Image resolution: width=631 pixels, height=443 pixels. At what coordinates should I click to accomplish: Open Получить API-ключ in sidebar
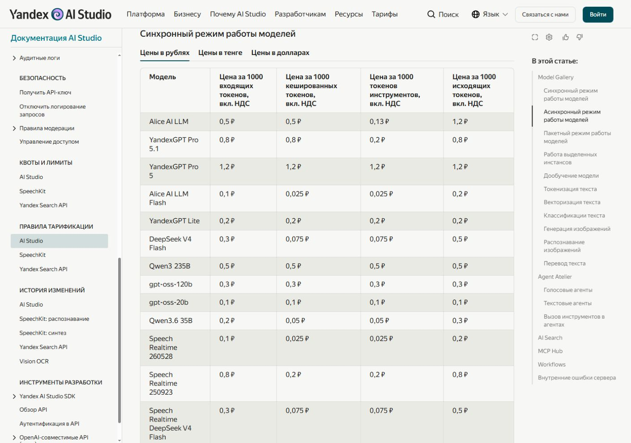click(x=45, y=93)
